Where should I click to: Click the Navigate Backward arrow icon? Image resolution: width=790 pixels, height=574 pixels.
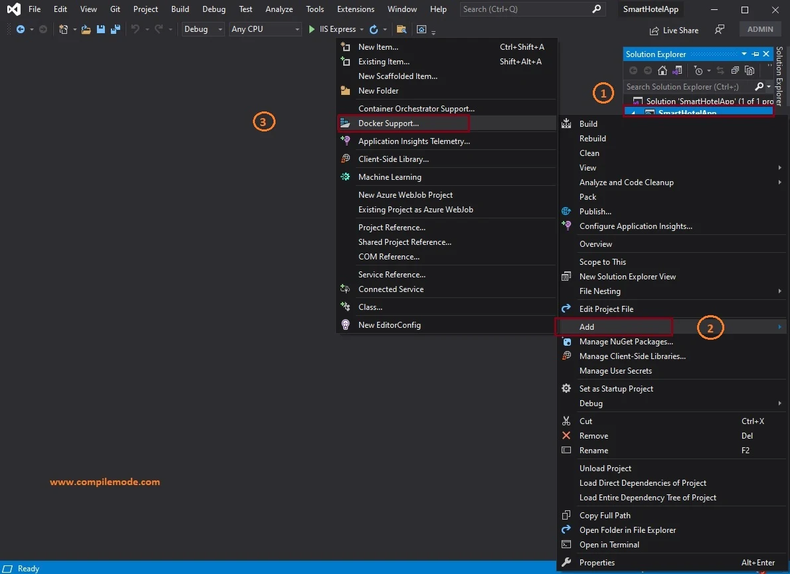click(20, 29)
